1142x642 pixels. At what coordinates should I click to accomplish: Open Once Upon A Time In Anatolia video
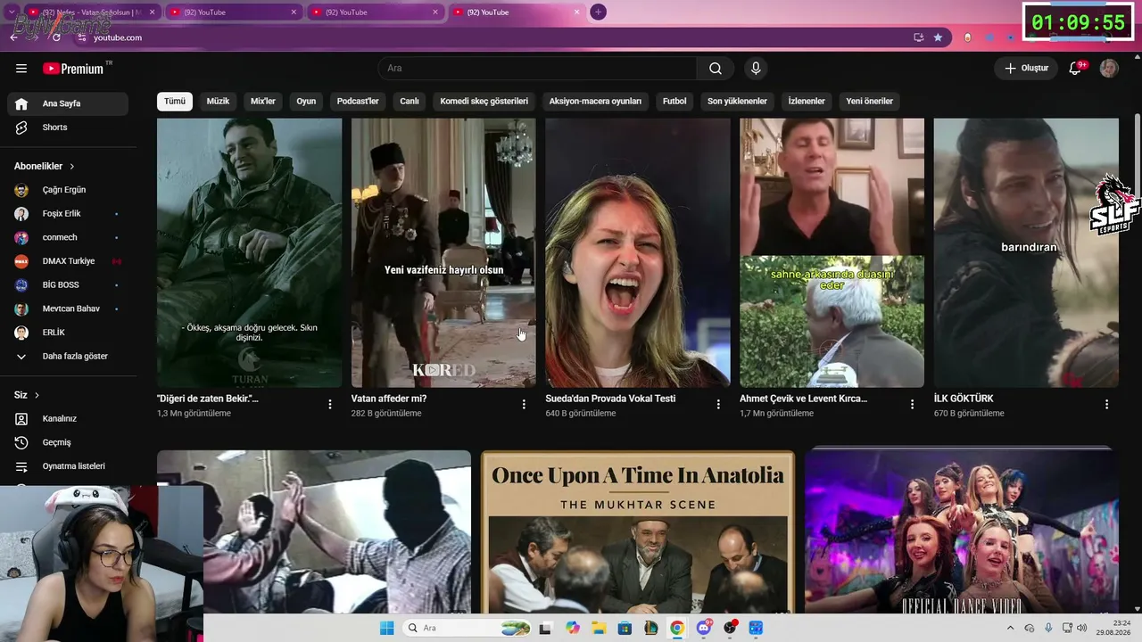(x=638, y=532)
